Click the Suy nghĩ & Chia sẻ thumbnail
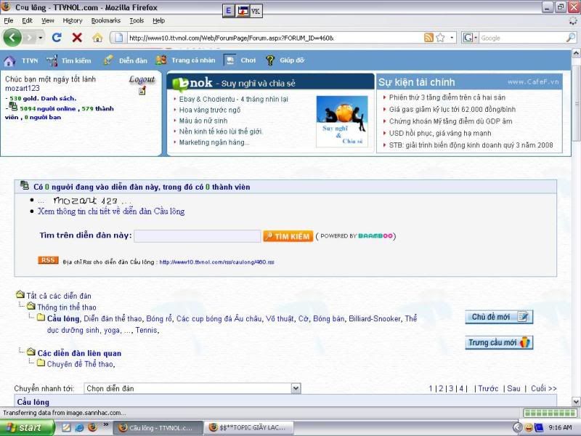The width and height of the screenshot is (581, 436). click(x=342, y=121)
